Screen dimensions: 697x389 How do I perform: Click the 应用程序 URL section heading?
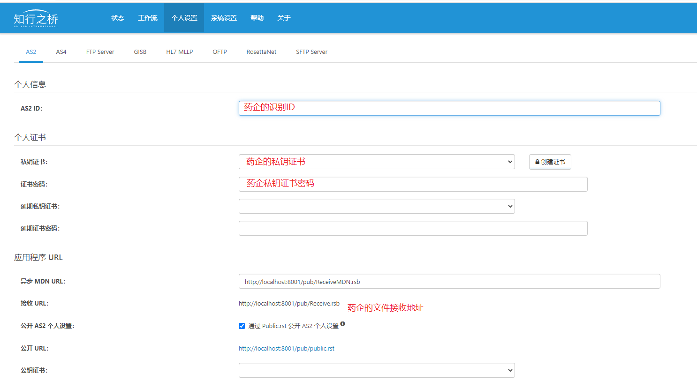[x=38, y=257]
